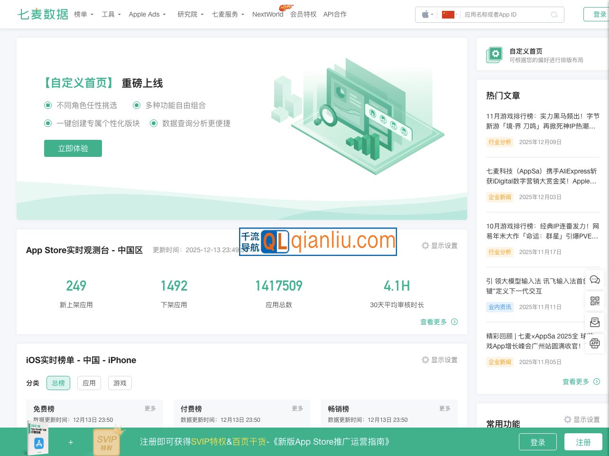
Task: Click the APP download icon in floating sidebar
Action: (x=595, y=343)
